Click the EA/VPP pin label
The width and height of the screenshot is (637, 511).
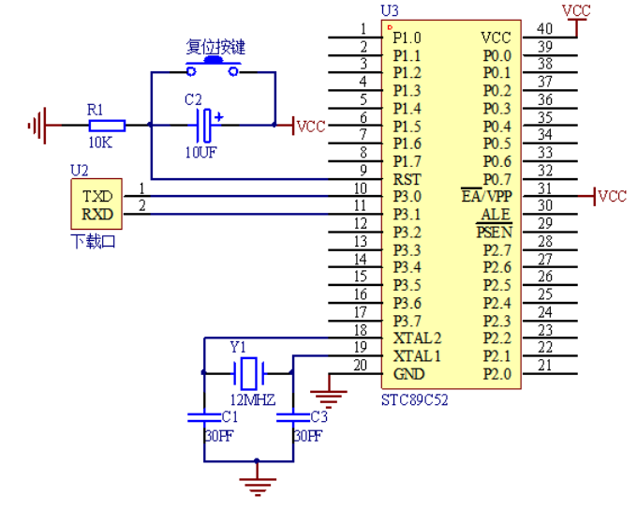487,196
